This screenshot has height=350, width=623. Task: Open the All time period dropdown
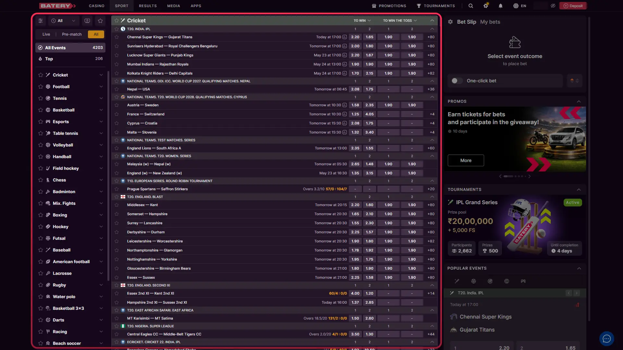tap(63, 21)
